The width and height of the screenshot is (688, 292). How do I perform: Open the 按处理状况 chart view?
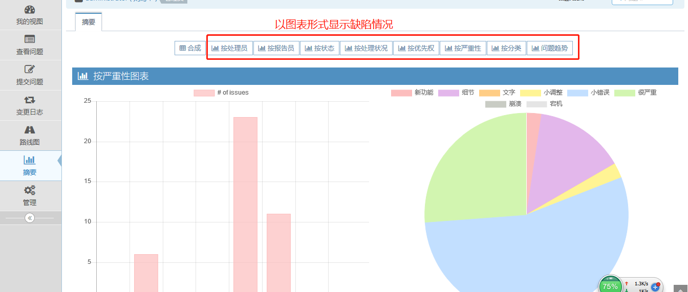367,48
